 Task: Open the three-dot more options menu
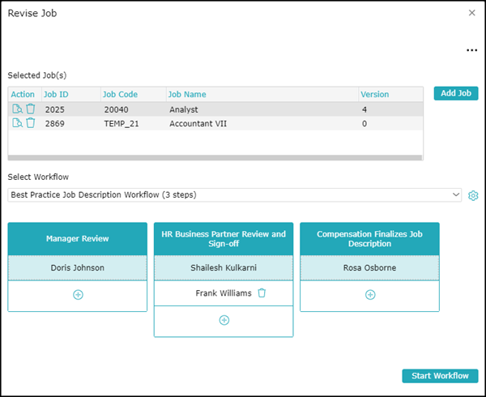click(x=471, y=50)
